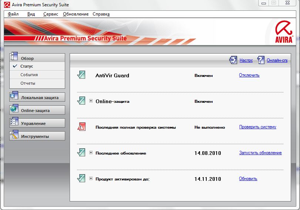Click the Инструменты hammer icon
The image size is (300, 210).
14,135
